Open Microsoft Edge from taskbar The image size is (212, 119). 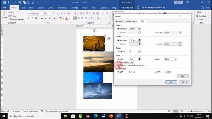96,116
